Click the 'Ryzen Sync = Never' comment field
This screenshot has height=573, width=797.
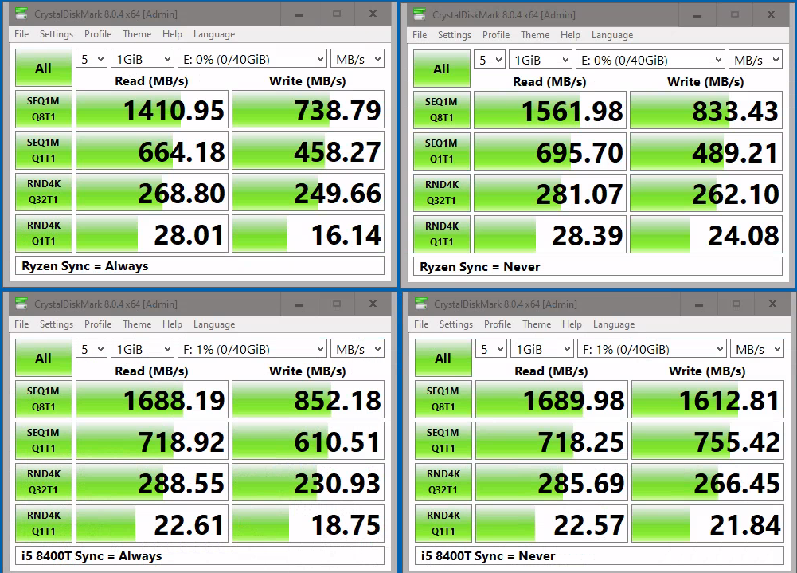point(598,267)
